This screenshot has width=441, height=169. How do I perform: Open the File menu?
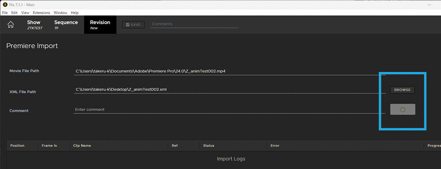(5, 13)
